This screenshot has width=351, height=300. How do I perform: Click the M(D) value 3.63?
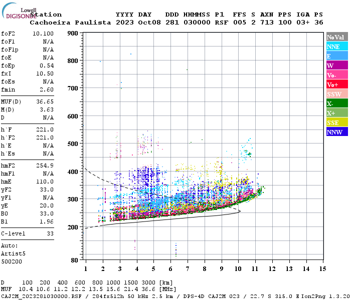tap(47, 110)
